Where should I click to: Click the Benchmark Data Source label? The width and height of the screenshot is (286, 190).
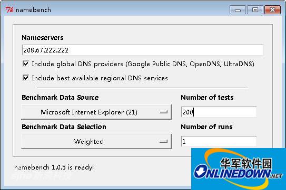(60, 98)
